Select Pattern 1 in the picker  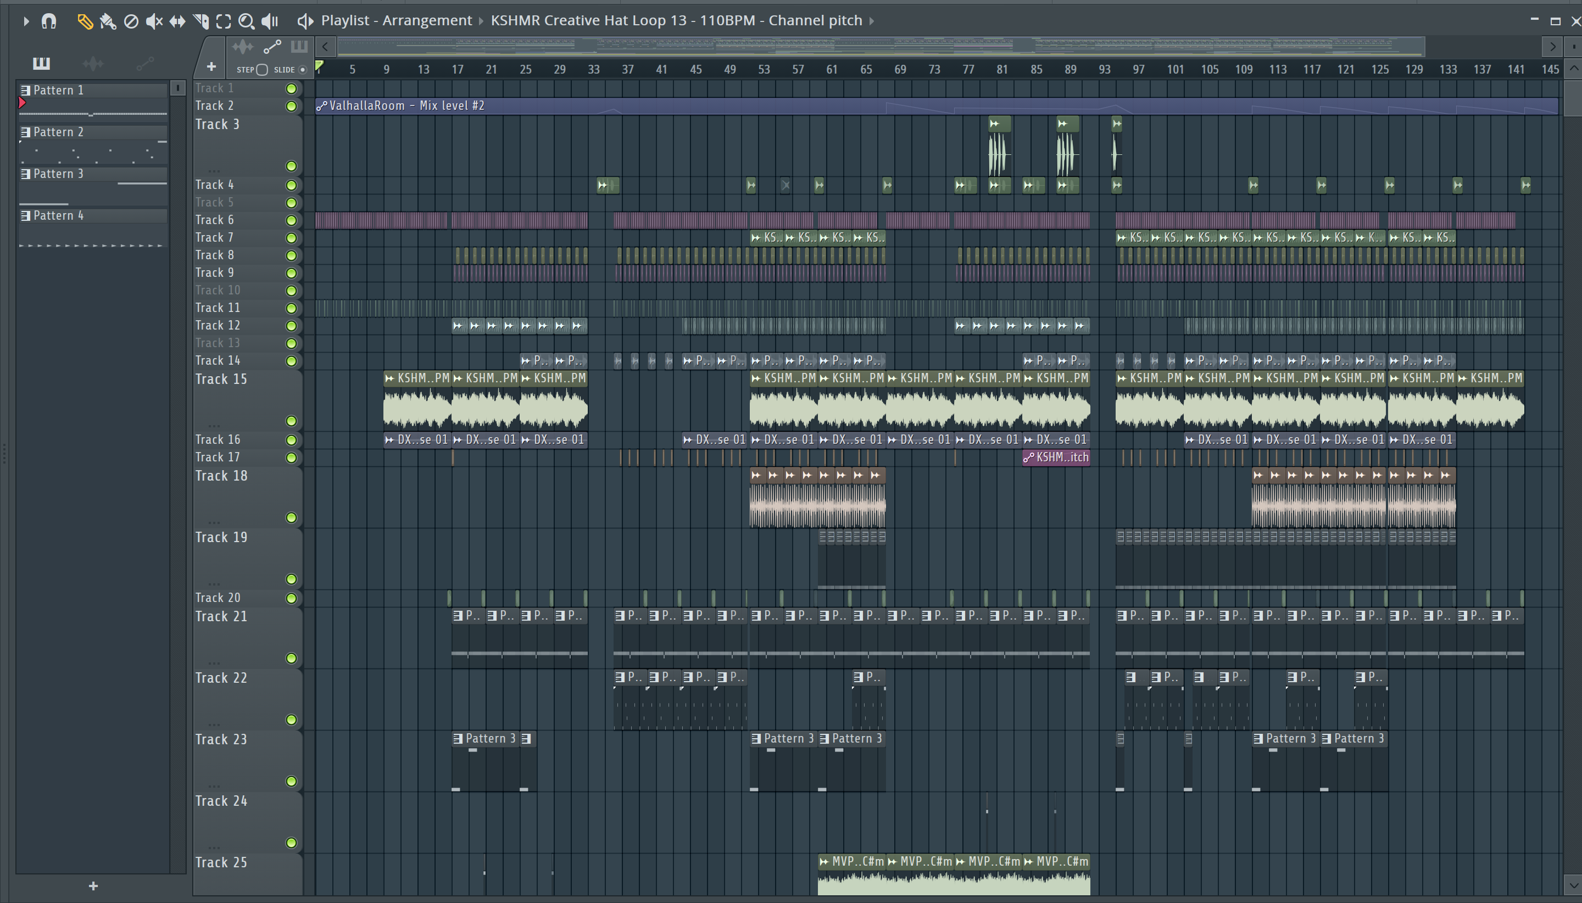[x=93, y=90]
